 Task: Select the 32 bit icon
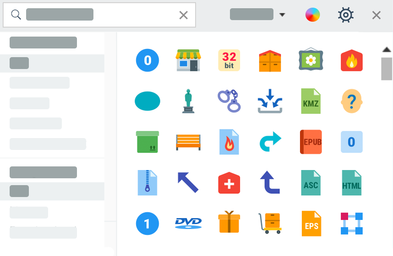tap(229, 60)
